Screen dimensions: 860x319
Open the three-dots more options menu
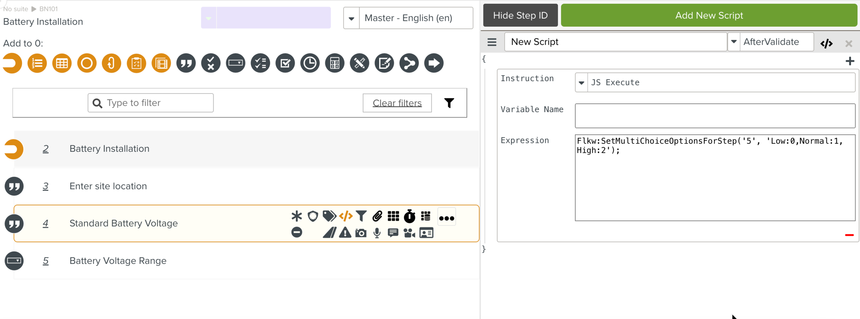447,218
